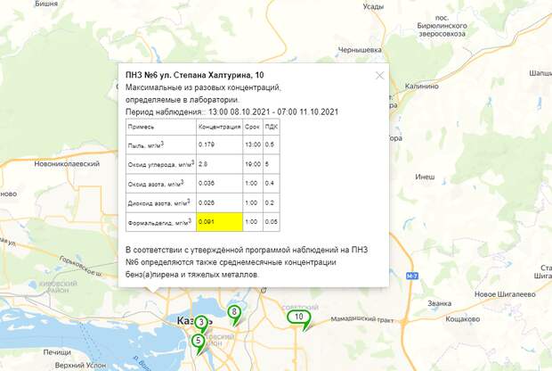Open map marker number 8
The width and height of the screenshot is (552, 371).
coord(234,312)
